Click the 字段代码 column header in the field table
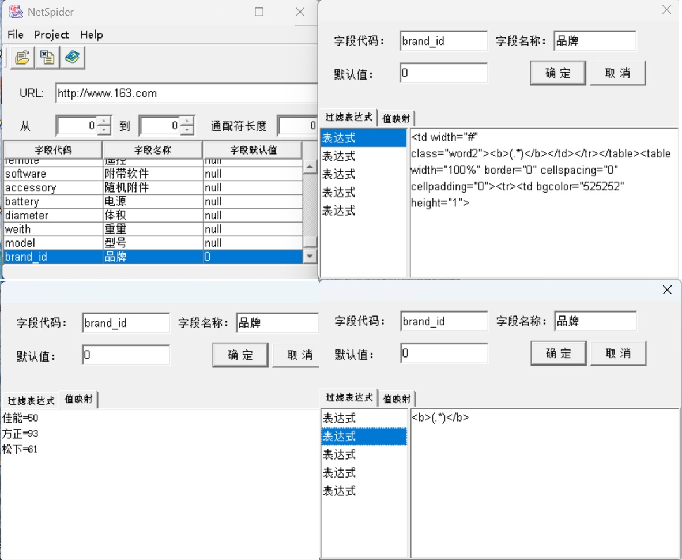Viewport: 682px width, 560px height. [53, 150]
